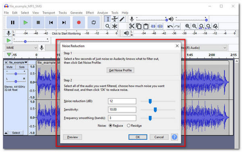Click Preview in Noise Reduction dialog
242x152 pixels.
(72, 137)
